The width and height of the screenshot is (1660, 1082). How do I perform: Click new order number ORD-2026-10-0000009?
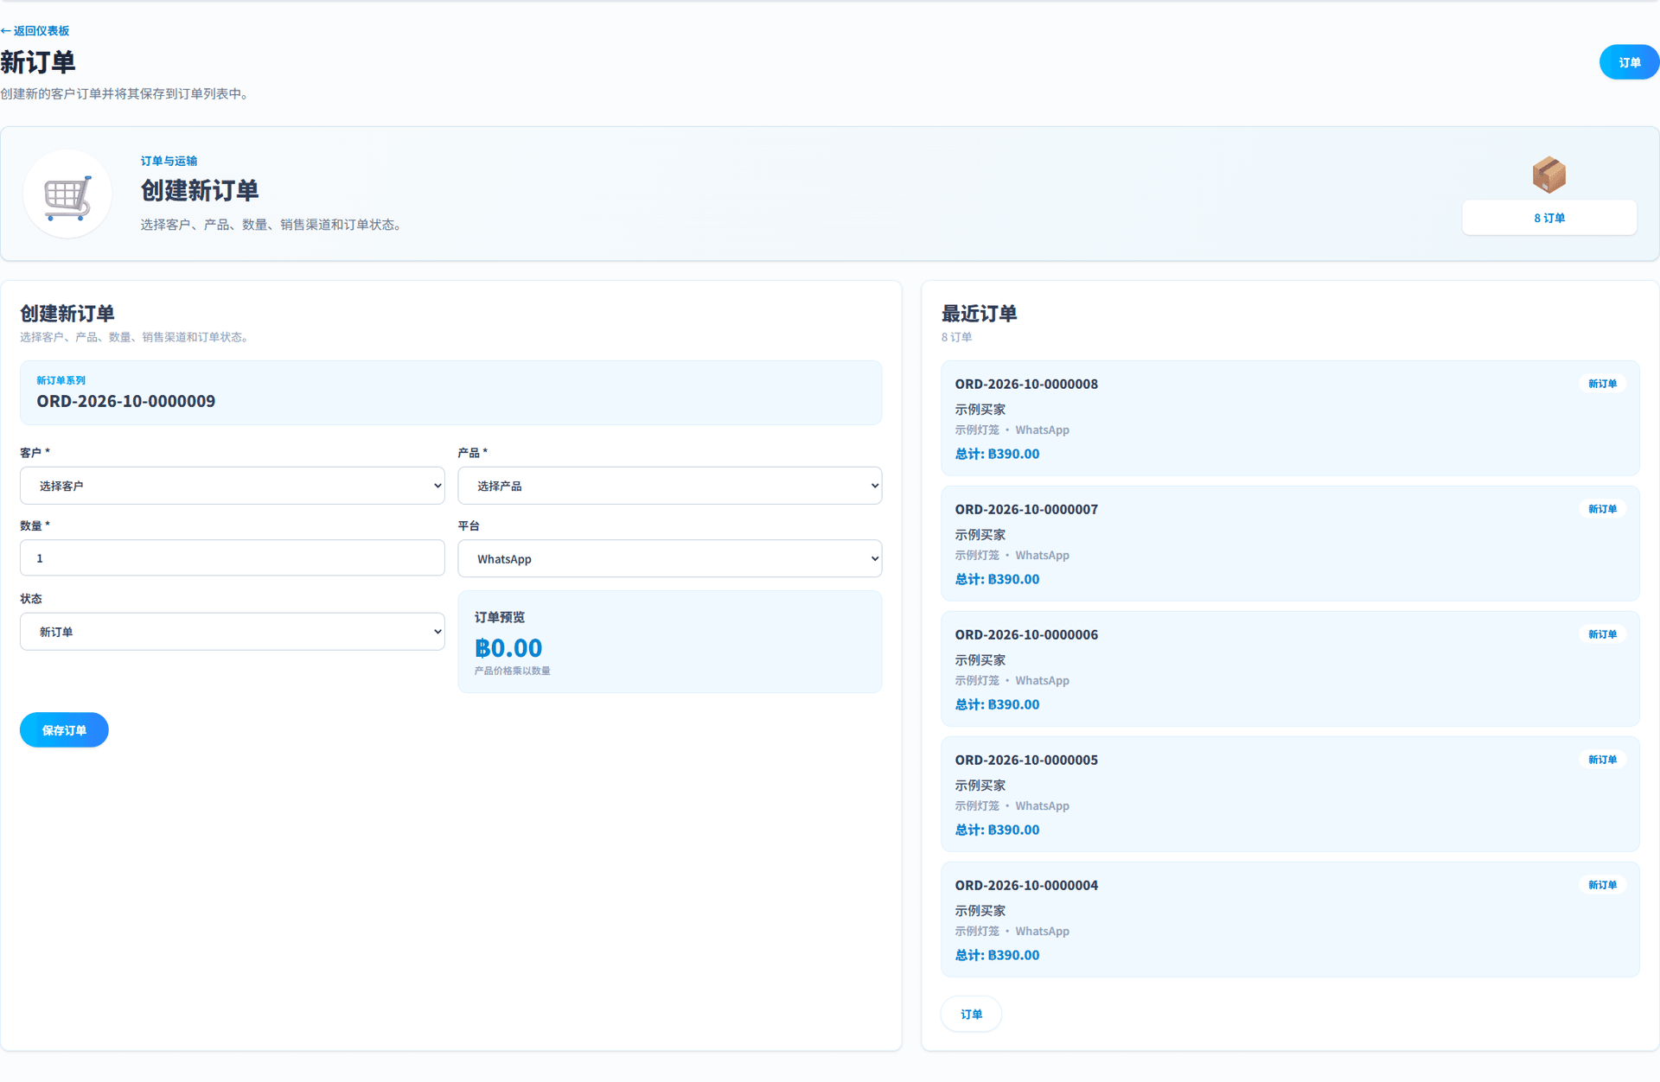coord(125,401)
